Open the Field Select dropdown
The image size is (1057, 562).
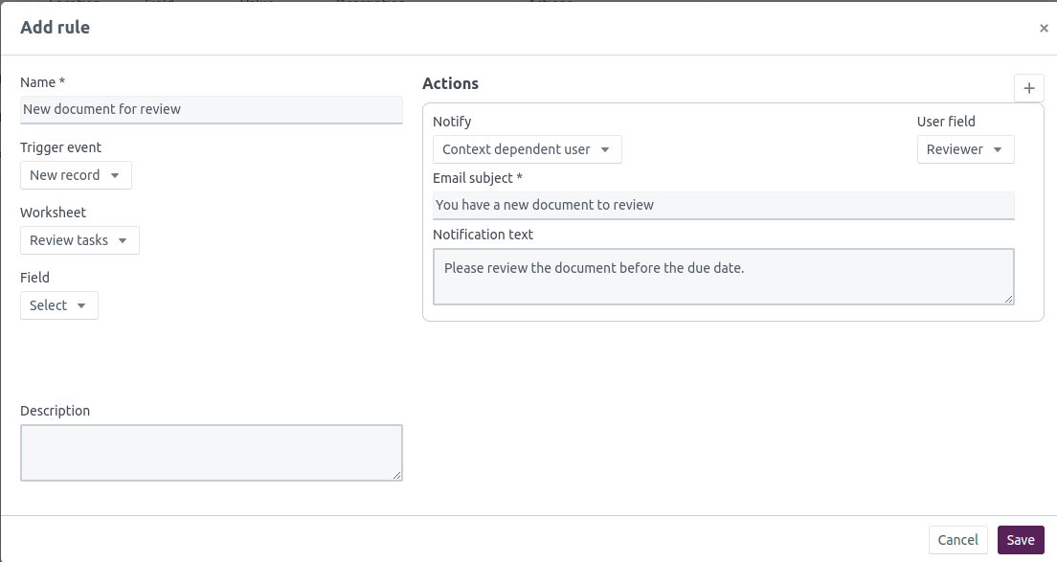pos(58,305)
